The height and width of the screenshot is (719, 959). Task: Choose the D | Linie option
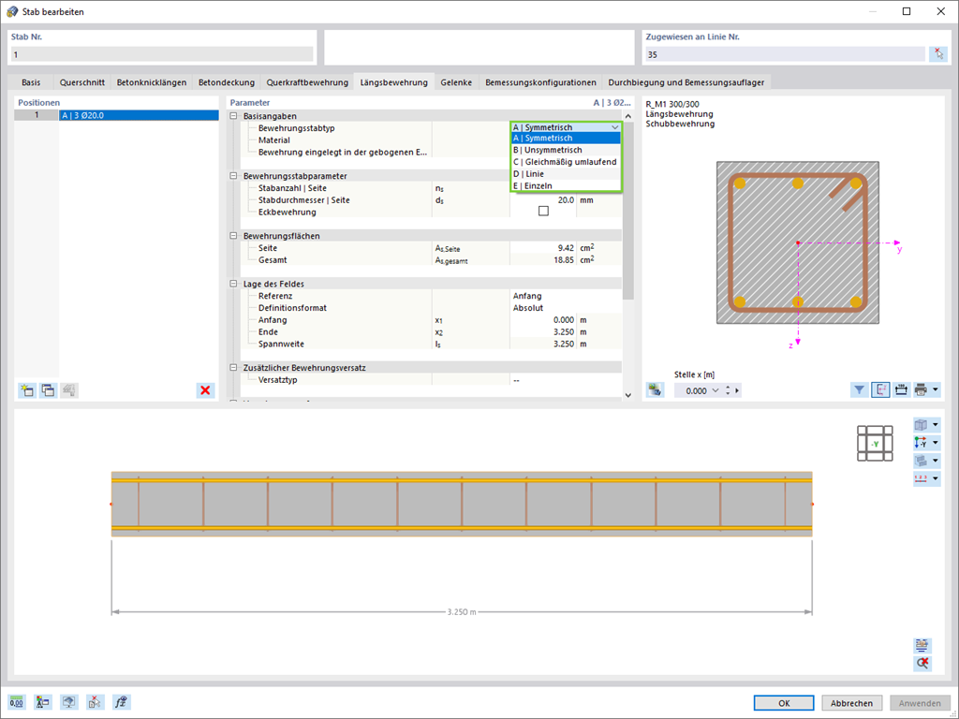tap(567, 174)
